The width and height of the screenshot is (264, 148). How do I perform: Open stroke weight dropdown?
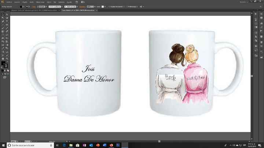(46, 7)
